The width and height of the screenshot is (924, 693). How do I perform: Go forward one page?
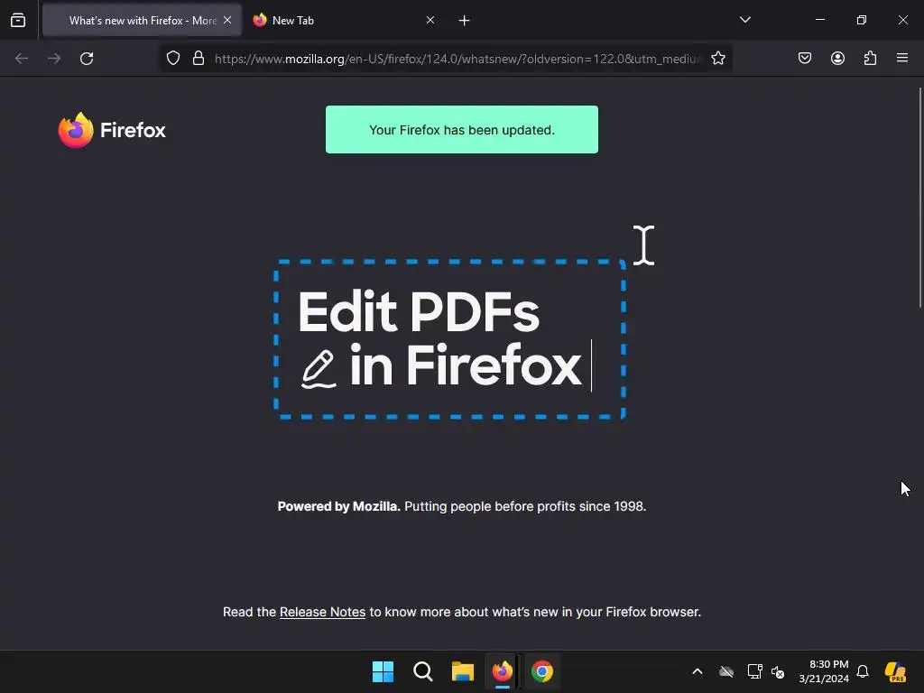click(x=54, y=59)
